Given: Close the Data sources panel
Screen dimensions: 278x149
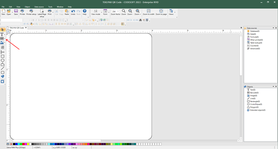Looking at the screenshot, I should click(x=276, y=28).
